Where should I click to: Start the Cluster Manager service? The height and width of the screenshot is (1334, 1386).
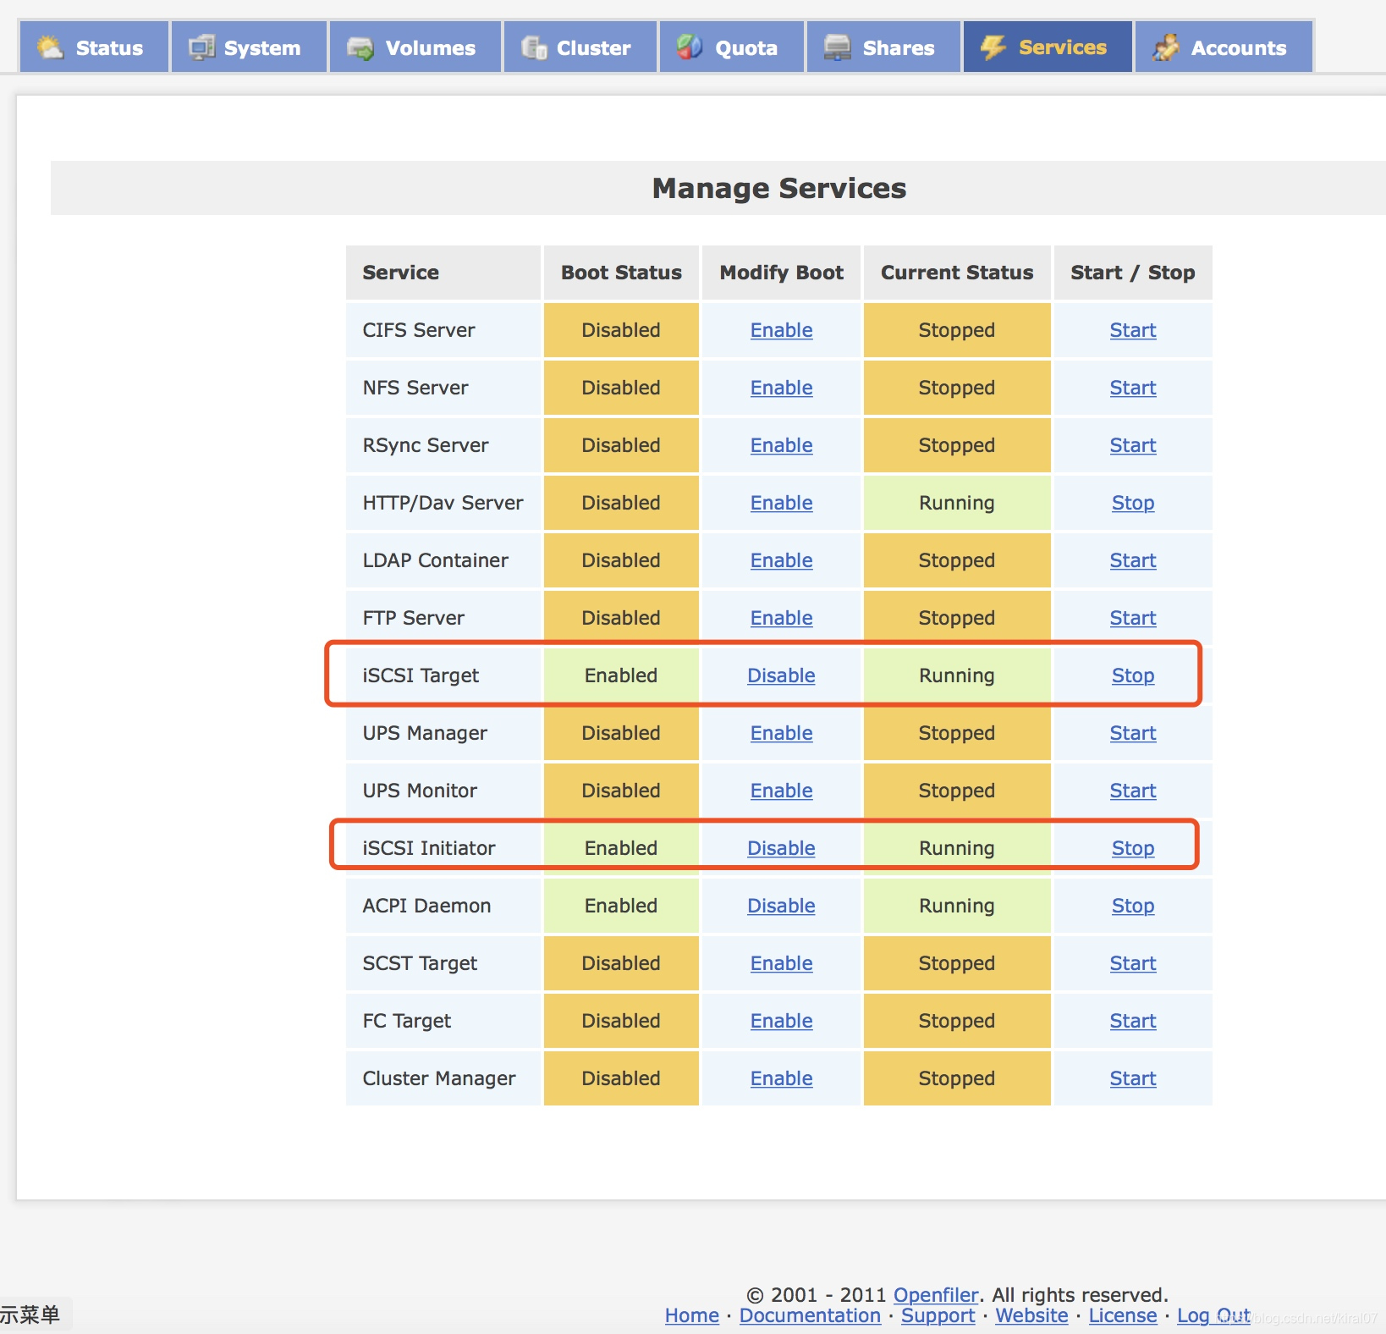[x=1133, y=1078]
